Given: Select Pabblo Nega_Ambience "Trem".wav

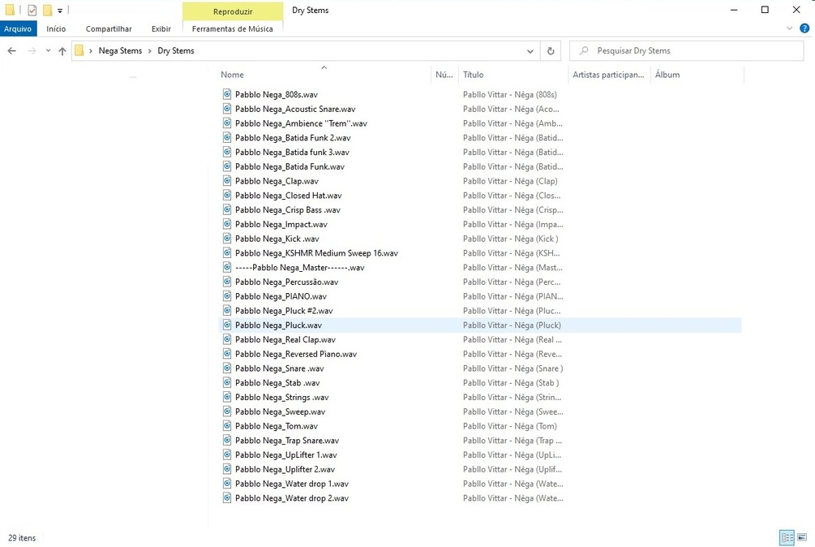Looking at the screenshot, I should [301, 123].
